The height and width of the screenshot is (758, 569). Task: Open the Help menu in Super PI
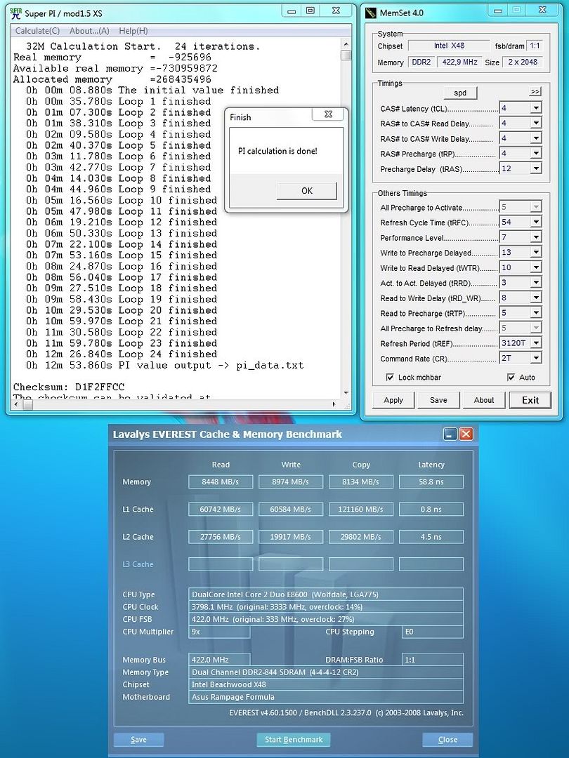coord(133,31)
